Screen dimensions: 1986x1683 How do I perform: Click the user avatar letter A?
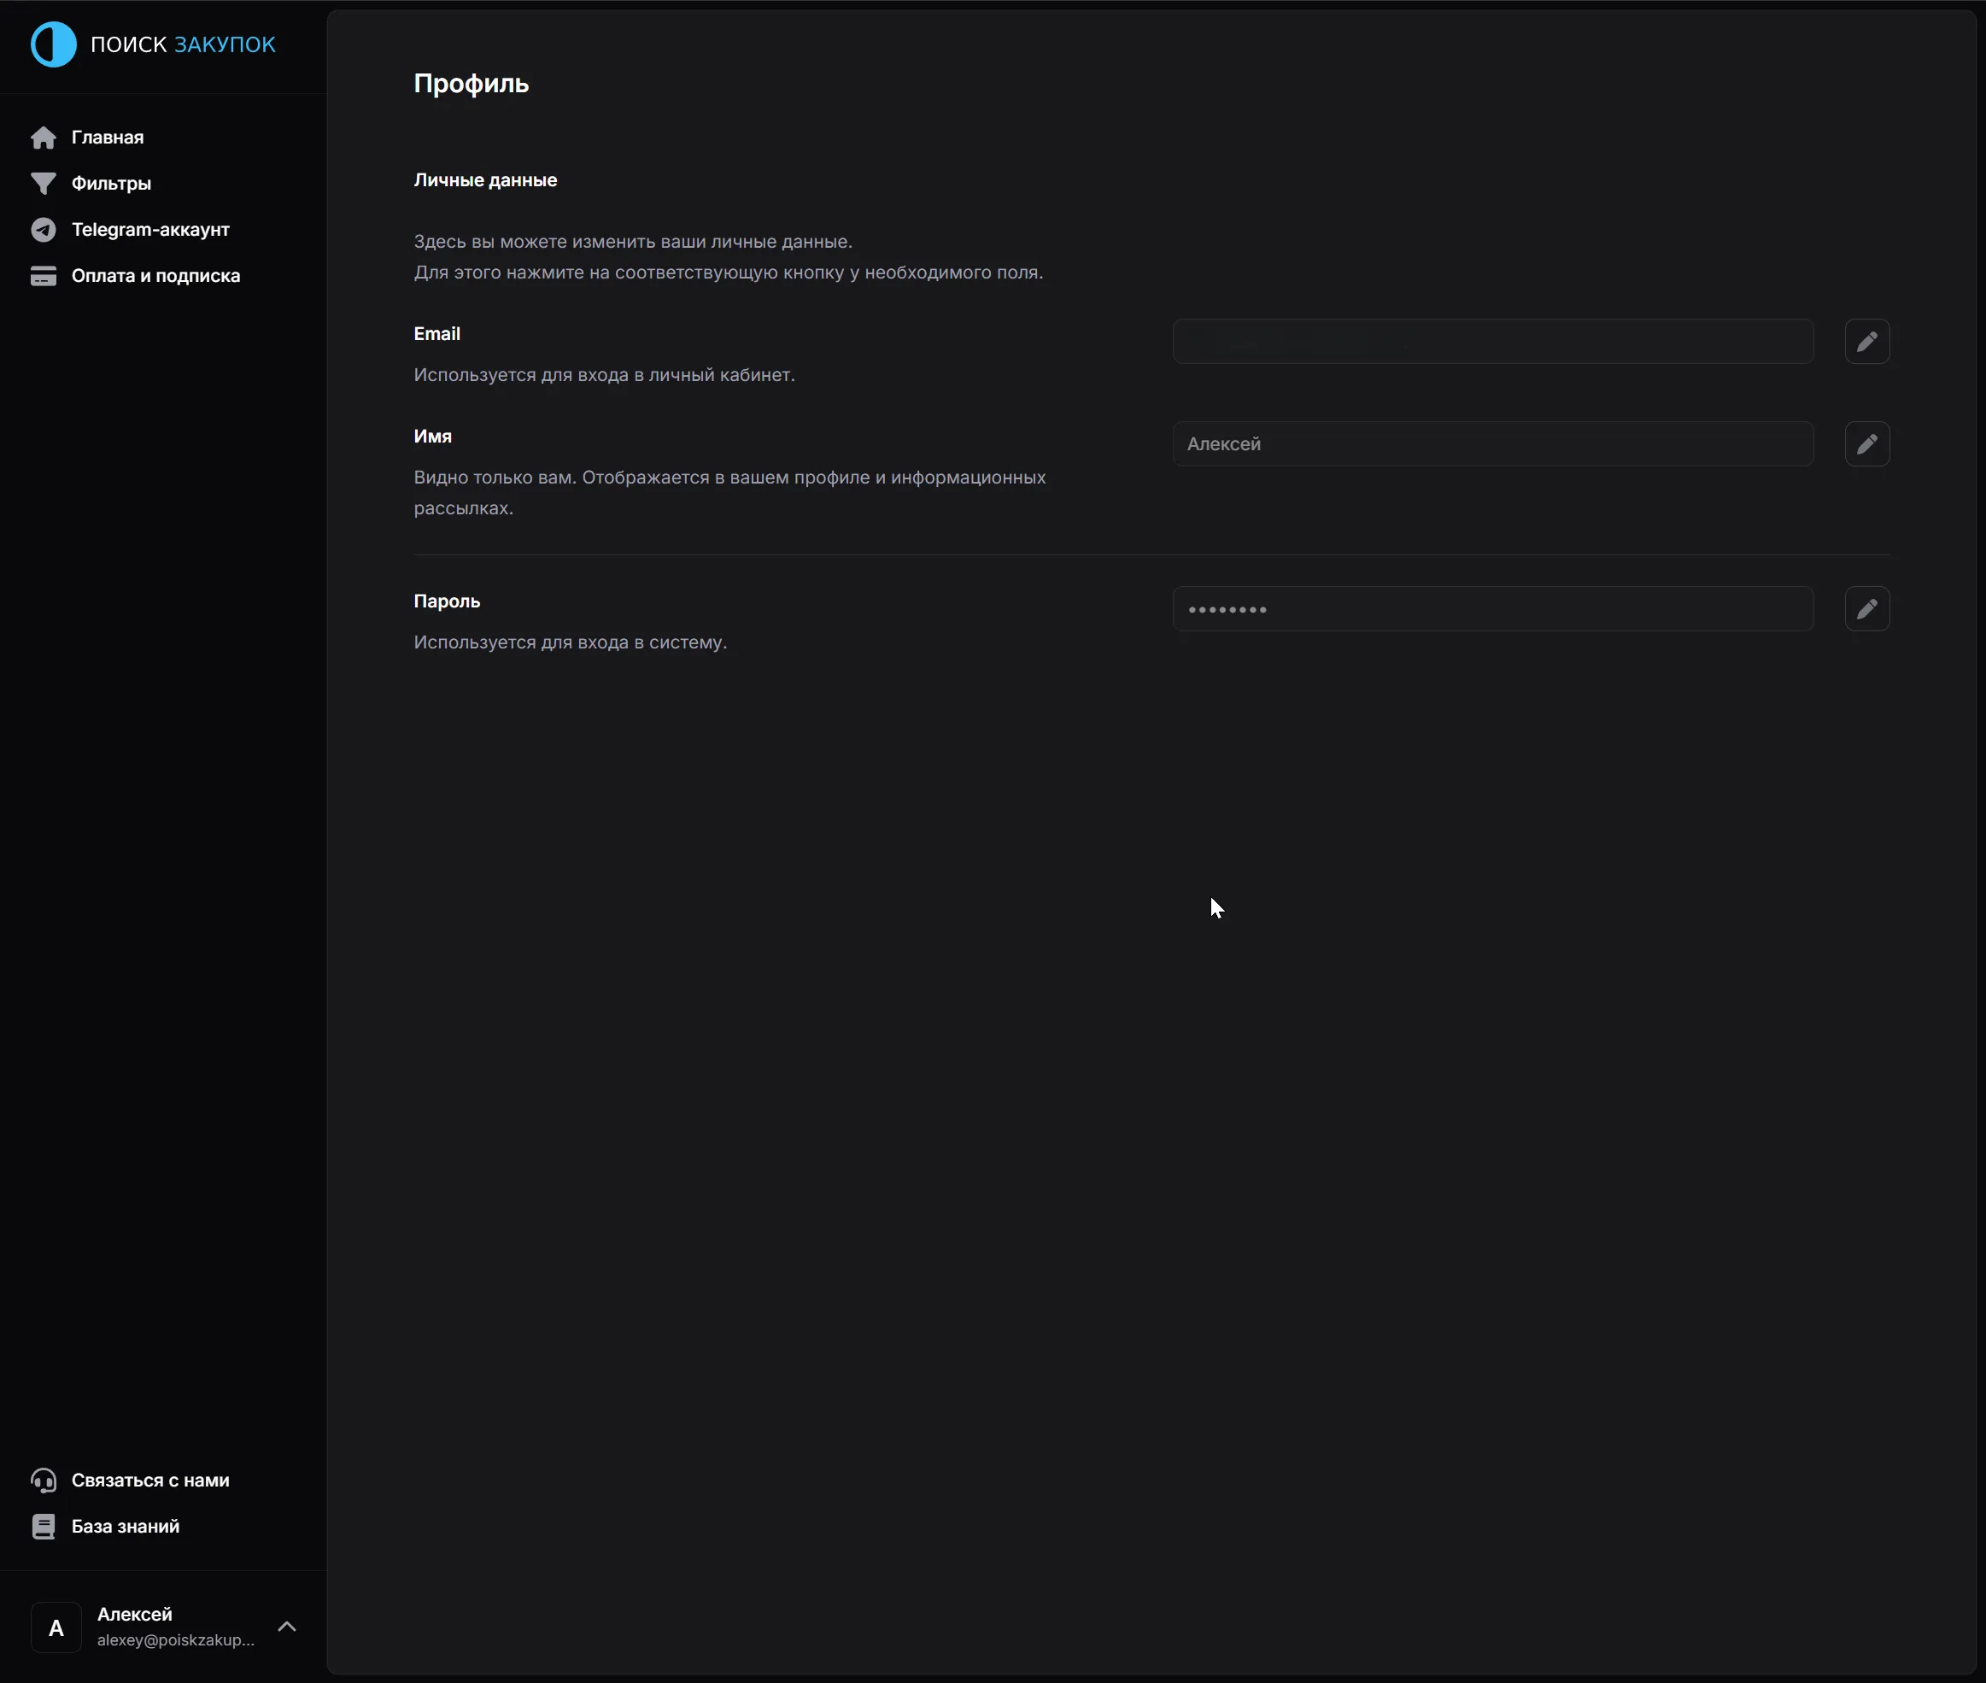pyautogui.click(x=56, y=1627)
